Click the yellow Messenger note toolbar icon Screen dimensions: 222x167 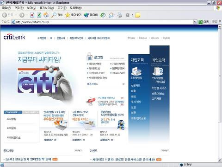(137, 15)
